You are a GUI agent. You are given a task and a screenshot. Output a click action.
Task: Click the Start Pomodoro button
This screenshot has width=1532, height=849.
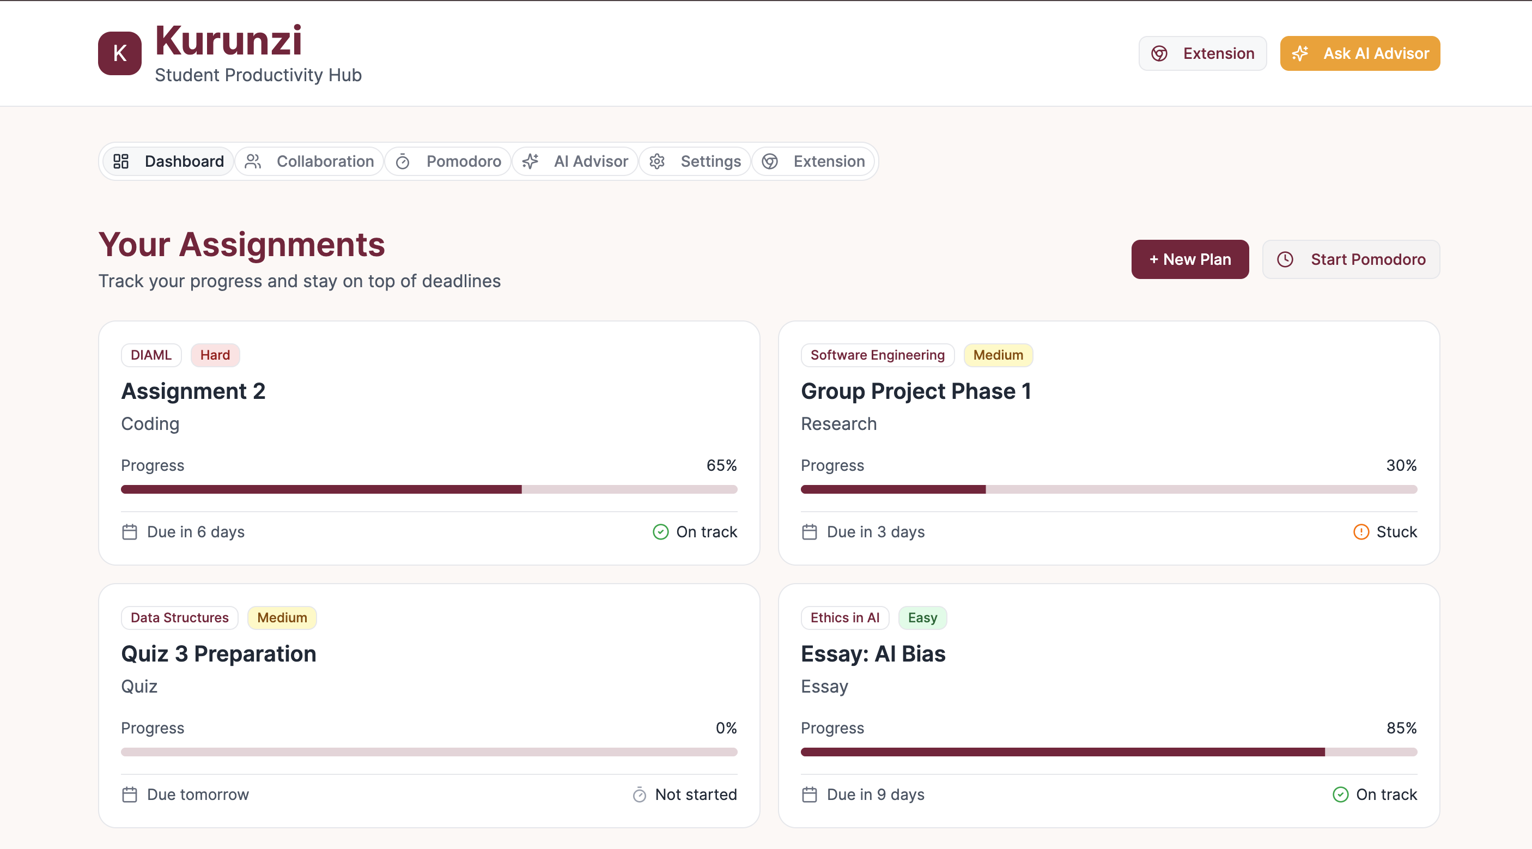1351,259
